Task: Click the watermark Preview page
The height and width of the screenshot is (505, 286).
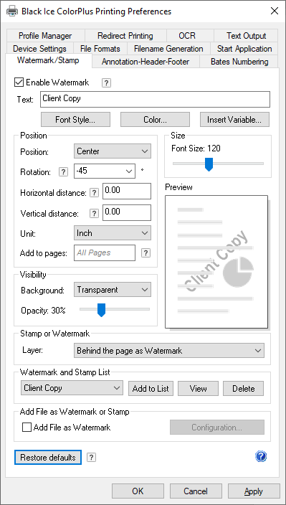Action: [216, 262]
